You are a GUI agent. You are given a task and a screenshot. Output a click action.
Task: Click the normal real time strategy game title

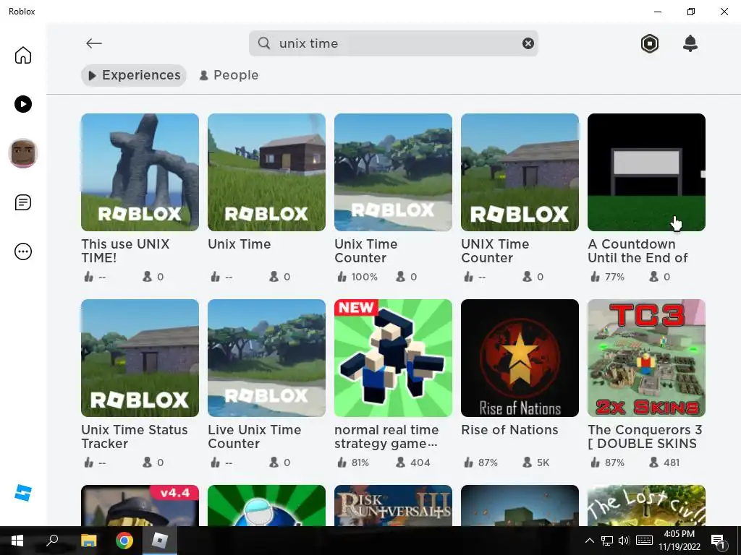pyautogui.click(x=386, y=436)
